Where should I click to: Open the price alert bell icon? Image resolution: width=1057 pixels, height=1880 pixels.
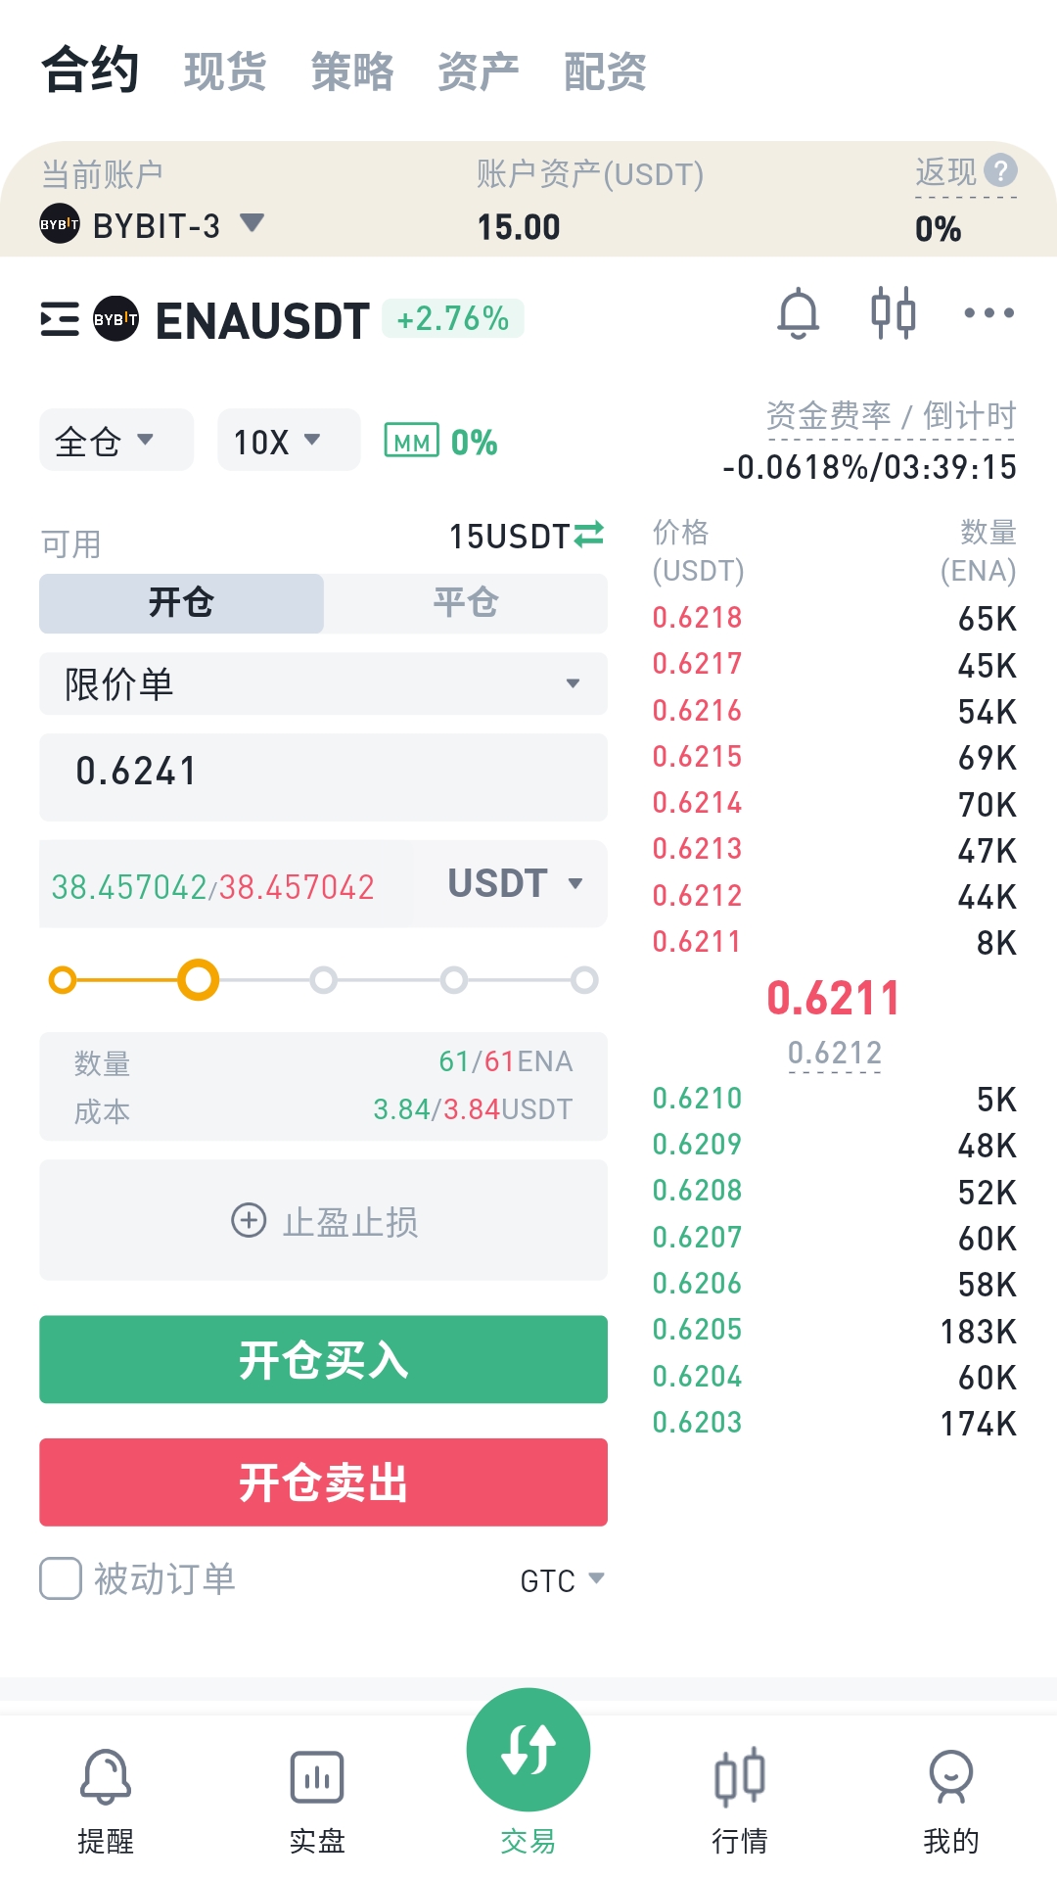click(798, 314)
